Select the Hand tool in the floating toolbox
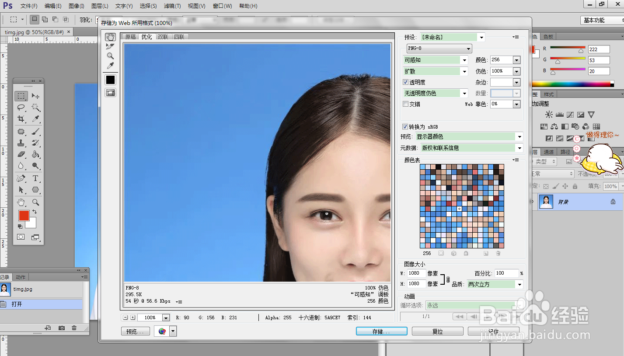Image resolution: width=624 pixels, height=356 pixels. pos(21,202)
